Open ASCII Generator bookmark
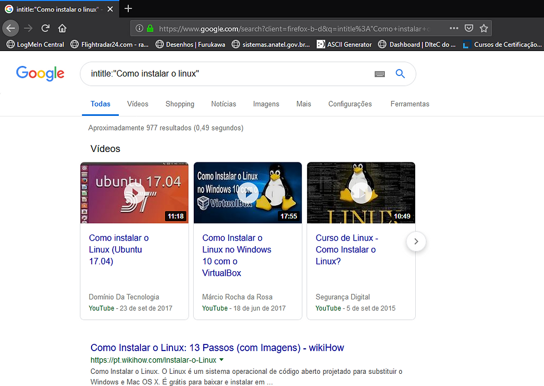The width and height of the screenshot is (544, 386). point(344,44)
